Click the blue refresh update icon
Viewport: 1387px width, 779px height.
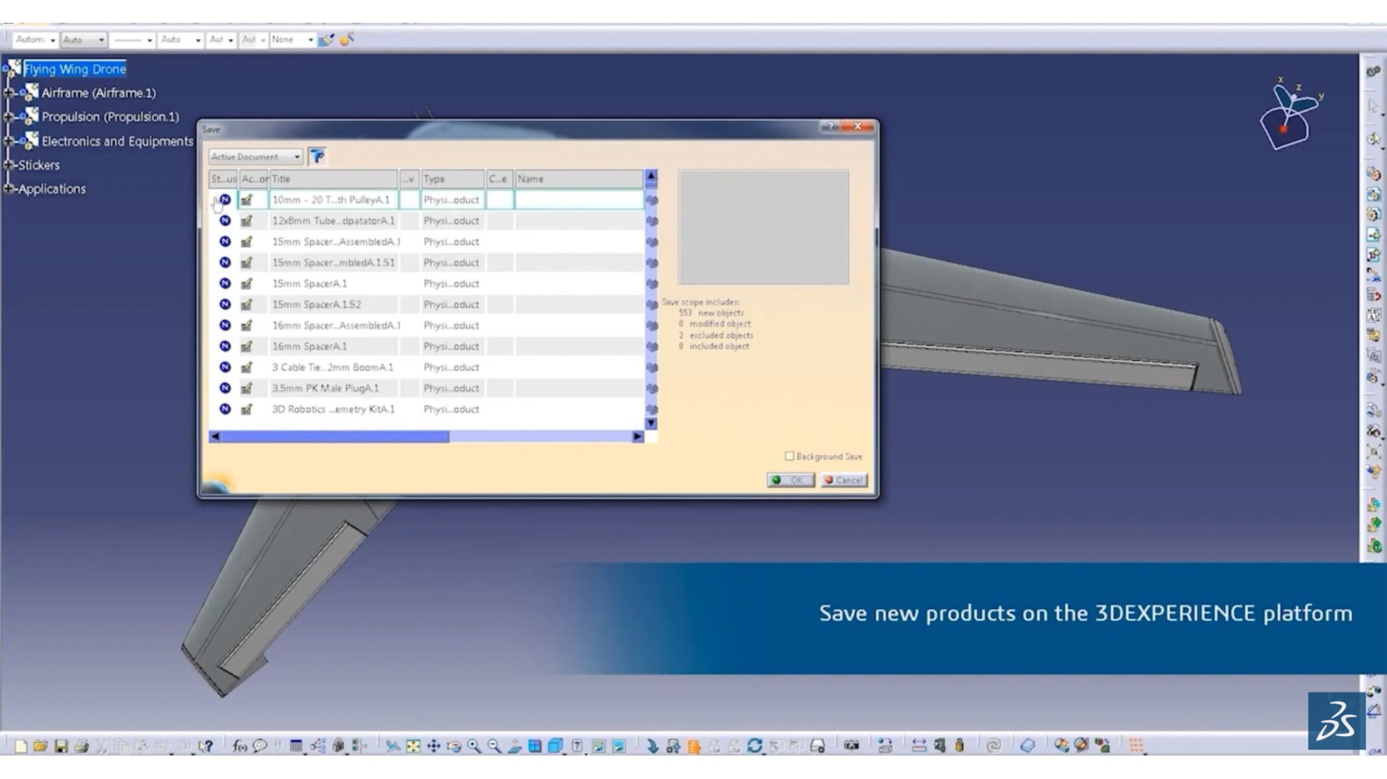tap(755, 746)
